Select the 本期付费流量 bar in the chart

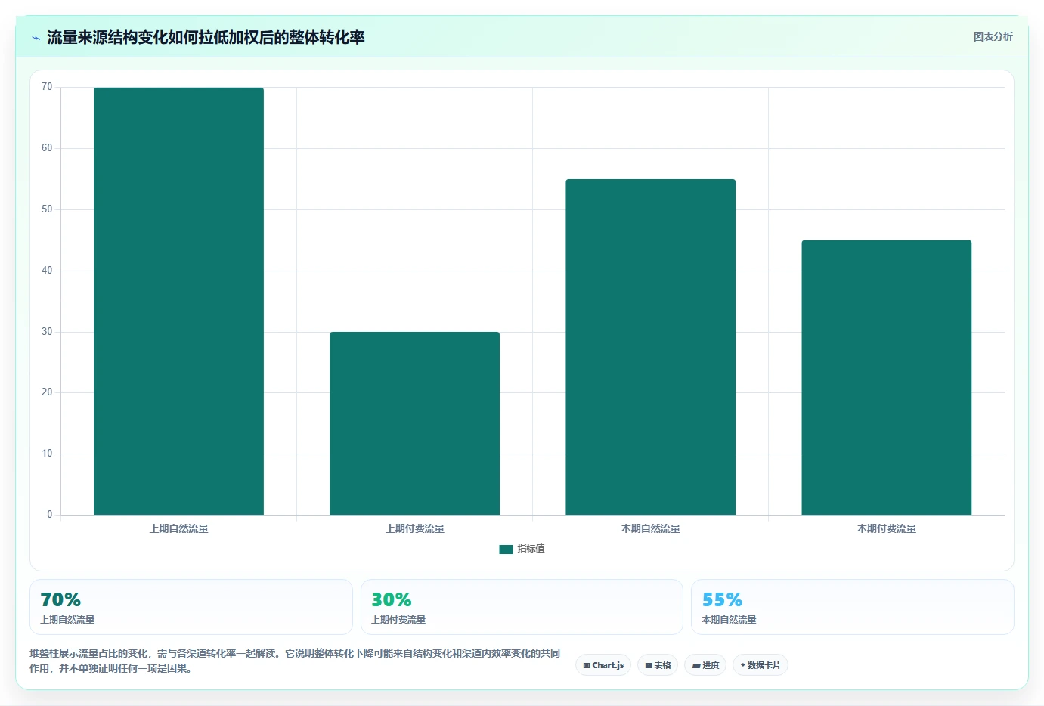886,377
